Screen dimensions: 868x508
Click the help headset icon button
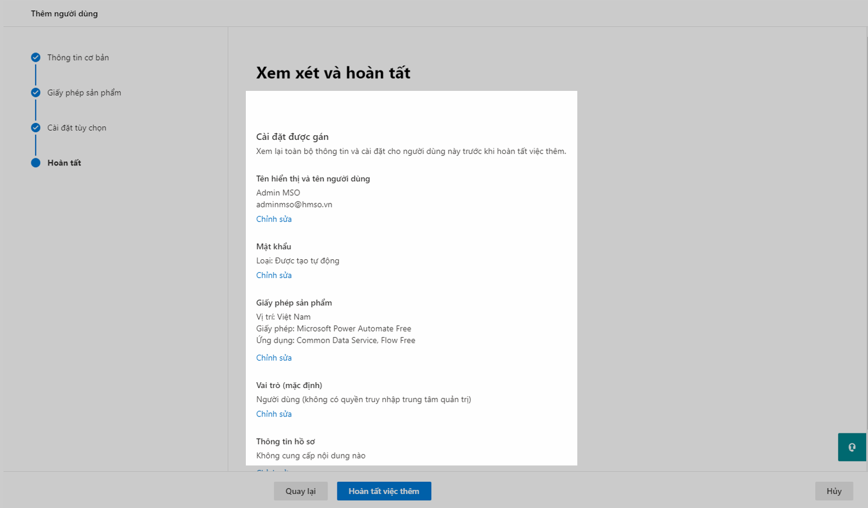point(852,447)
